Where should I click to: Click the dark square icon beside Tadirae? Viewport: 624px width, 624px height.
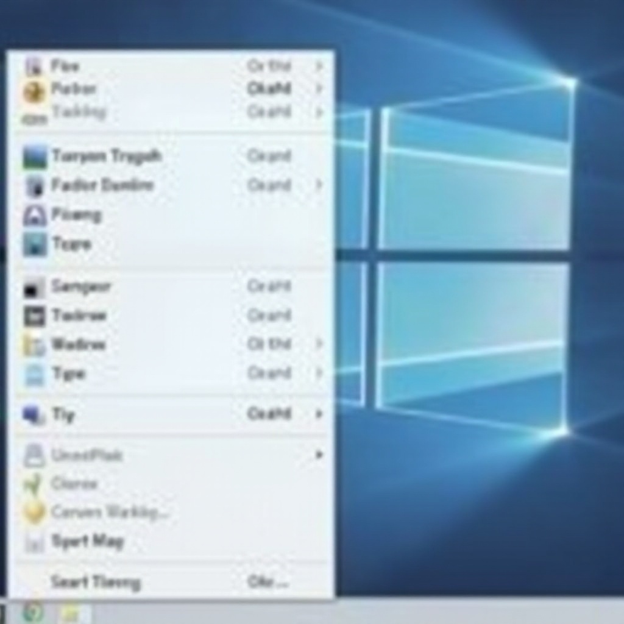tap(35, 316)
